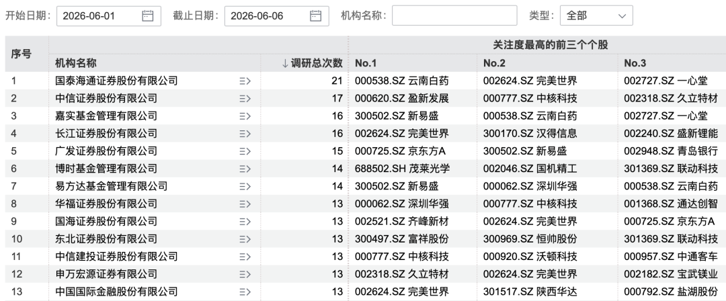Click 000620.SZ 盈新发展 stock cell

point(402,99)
